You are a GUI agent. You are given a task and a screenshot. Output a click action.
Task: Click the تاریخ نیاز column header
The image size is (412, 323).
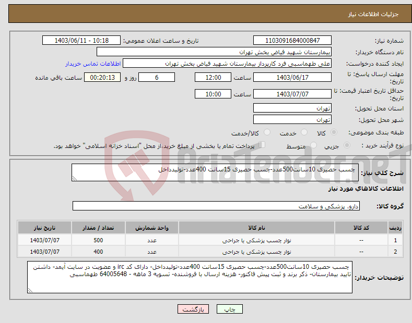coord(45,228)
